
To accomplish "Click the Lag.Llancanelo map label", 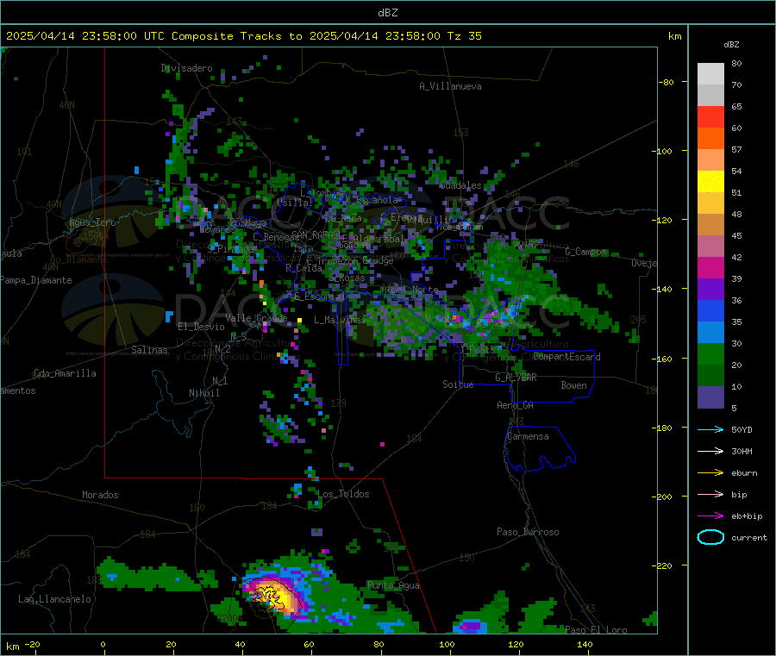I will click(54, 599).
